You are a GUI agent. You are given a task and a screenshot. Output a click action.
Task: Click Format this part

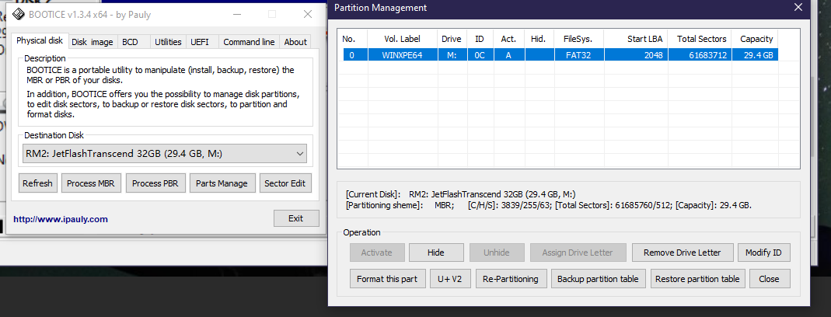point(387,279)
